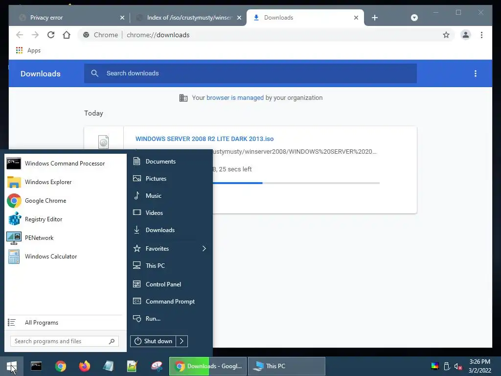The image size is (501, 376).
Task: Open This PC from Start menu
Action: [x=170, y=266]
